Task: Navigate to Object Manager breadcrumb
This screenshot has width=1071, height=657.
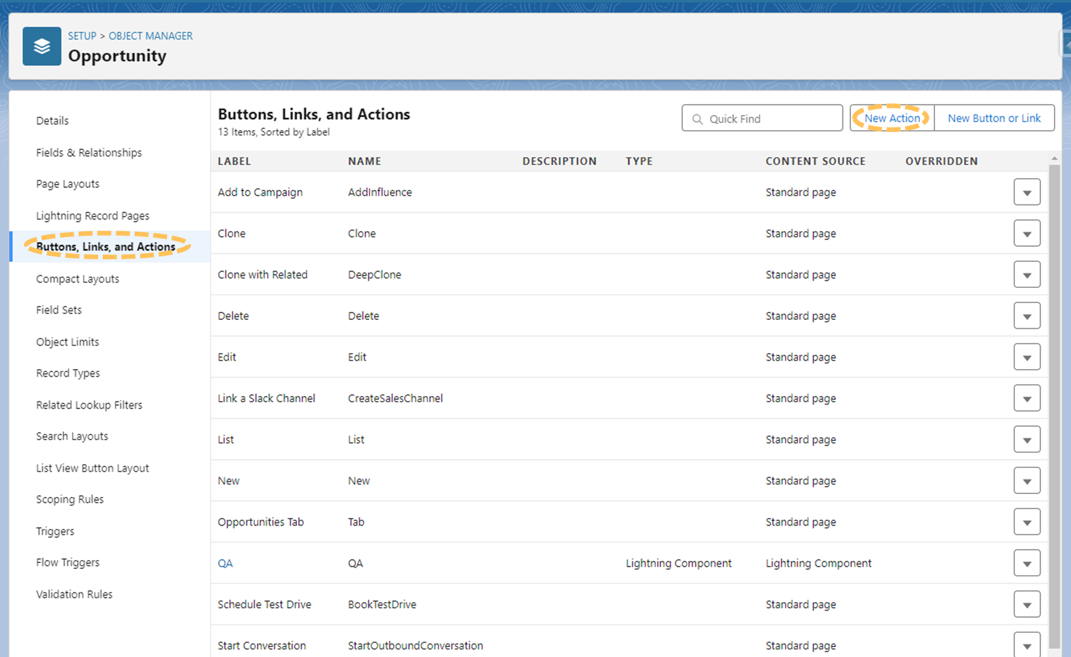Action: 150,36
